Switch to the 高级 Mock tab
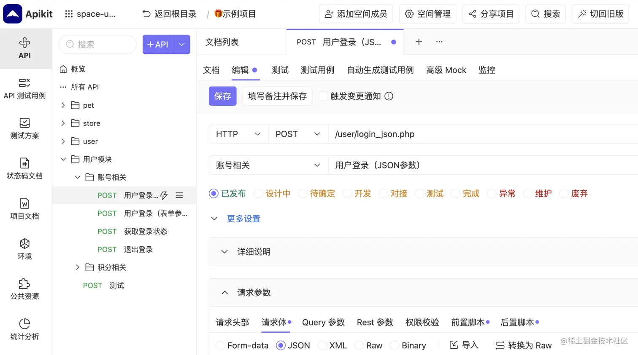This screenshot has height=355, width=638. [446, 70]
